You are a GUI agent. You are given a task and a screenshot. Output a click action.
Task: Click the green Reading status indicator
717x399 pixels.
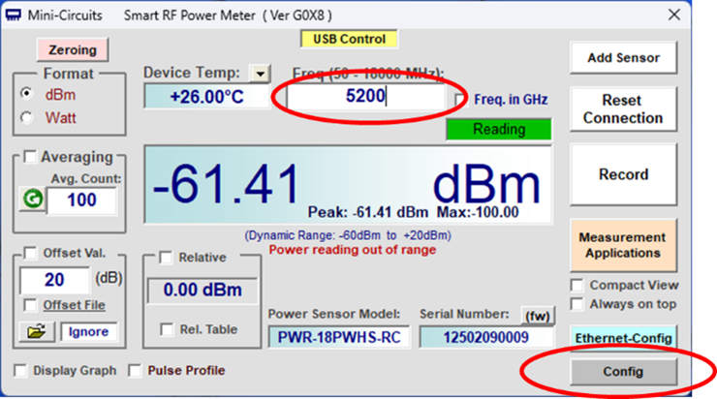coord(499,130)
